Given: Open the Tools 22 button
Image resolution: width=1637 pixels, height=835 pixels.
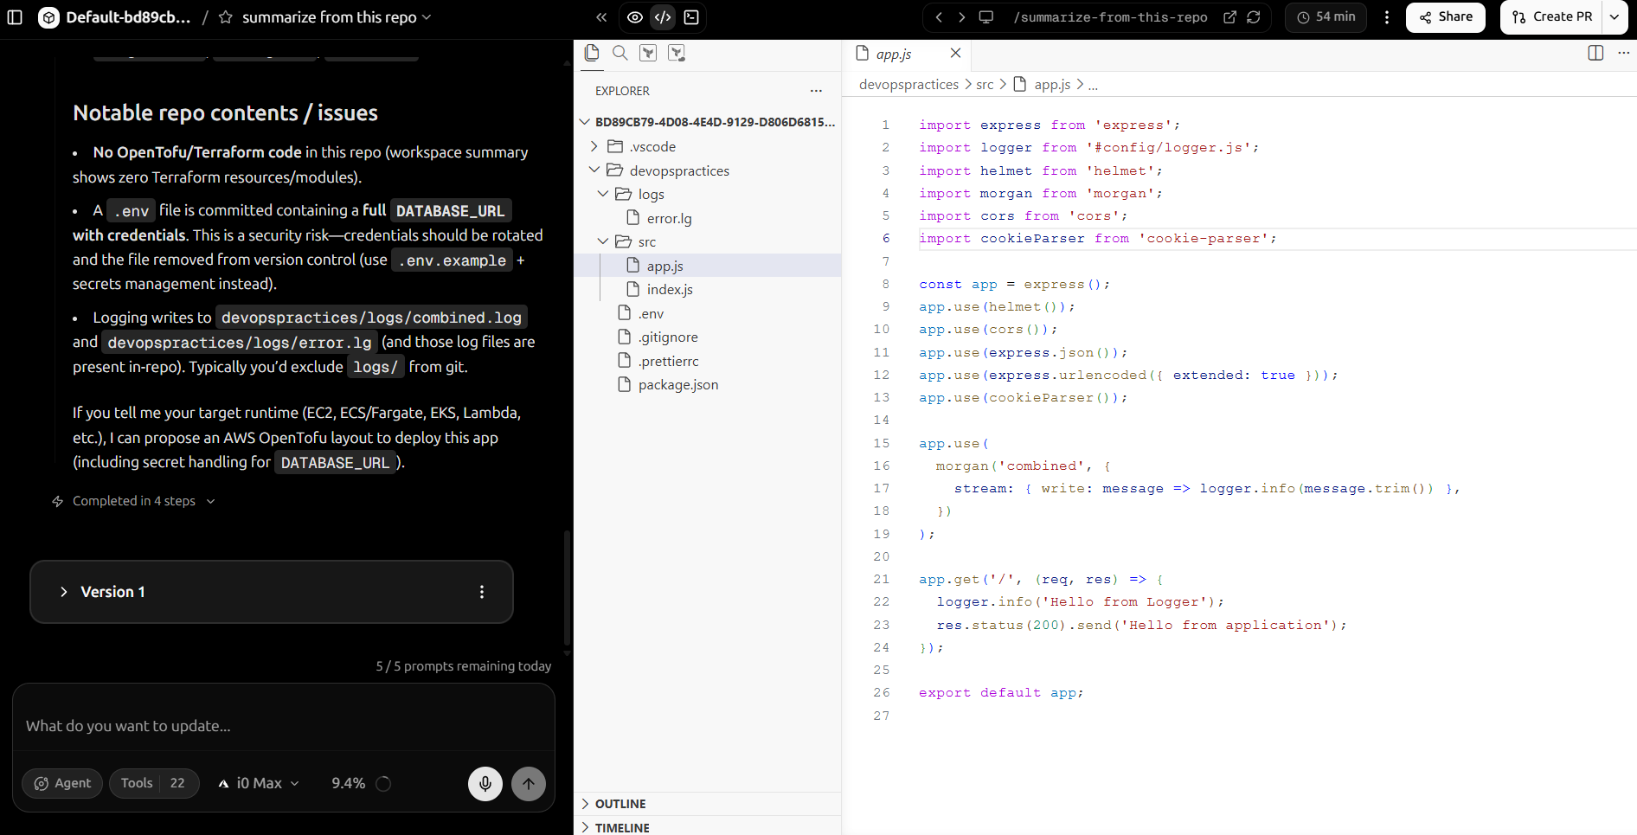Looking at the screenshot, I should pos(154,783).
